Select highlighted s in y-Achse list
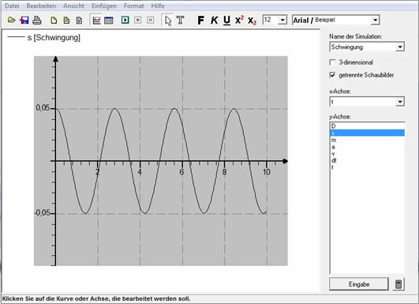The image size is (419, 304). click(367, 133)
